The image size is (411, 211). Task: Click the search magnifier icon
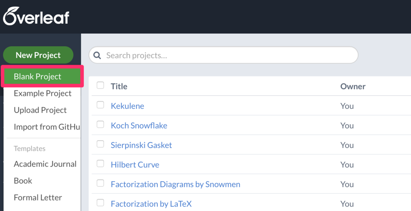point(98,55)
